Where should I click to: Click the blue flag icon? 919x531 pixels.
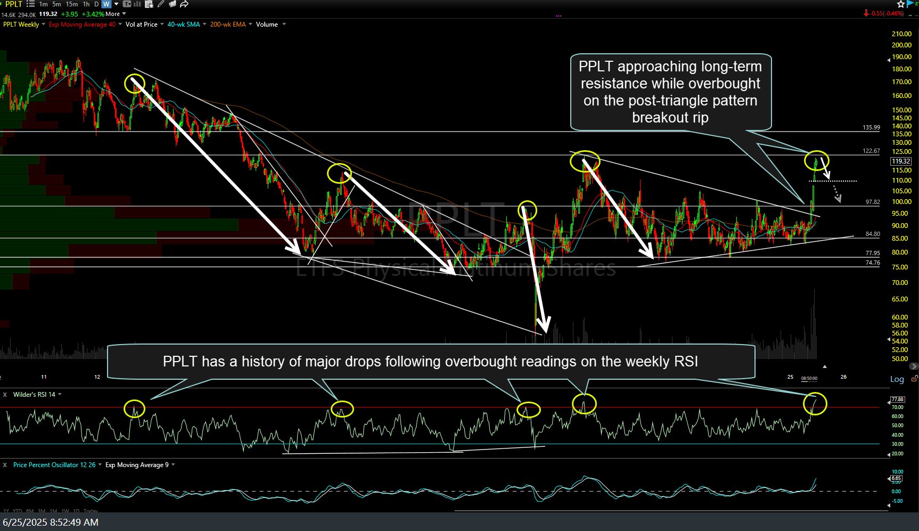(910, 4)
